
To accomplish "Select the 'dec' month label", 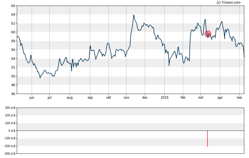I will (x=145, y=98).
